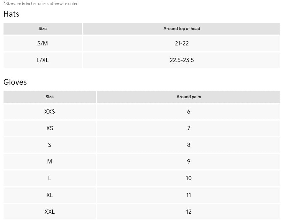Click the Gloves section heading
288x222 pixels.
[15, 82]
